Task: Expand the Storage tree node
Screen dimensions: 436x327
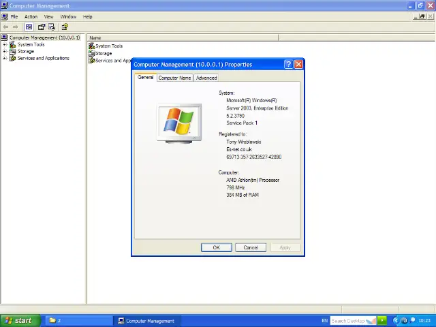Action: (5, 52)
